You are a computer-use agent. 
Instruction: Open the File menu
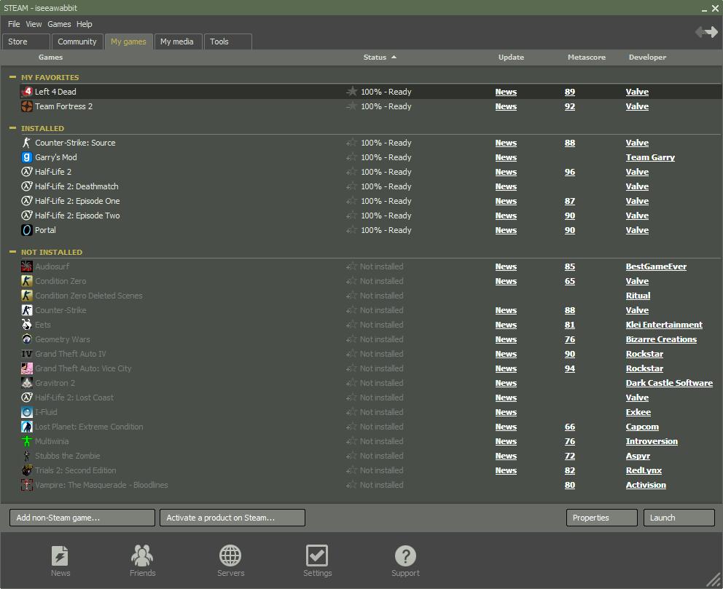[x=14, y=24]
